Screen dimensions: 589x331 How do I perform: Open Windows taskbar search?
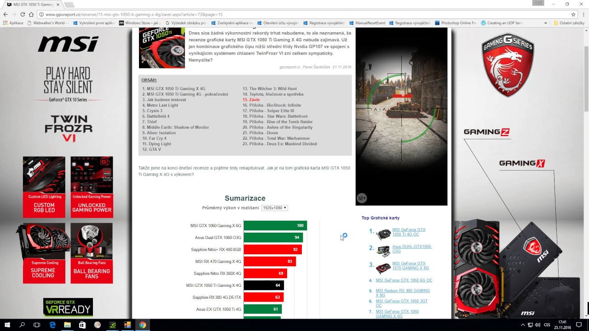[x=22, y=325]
